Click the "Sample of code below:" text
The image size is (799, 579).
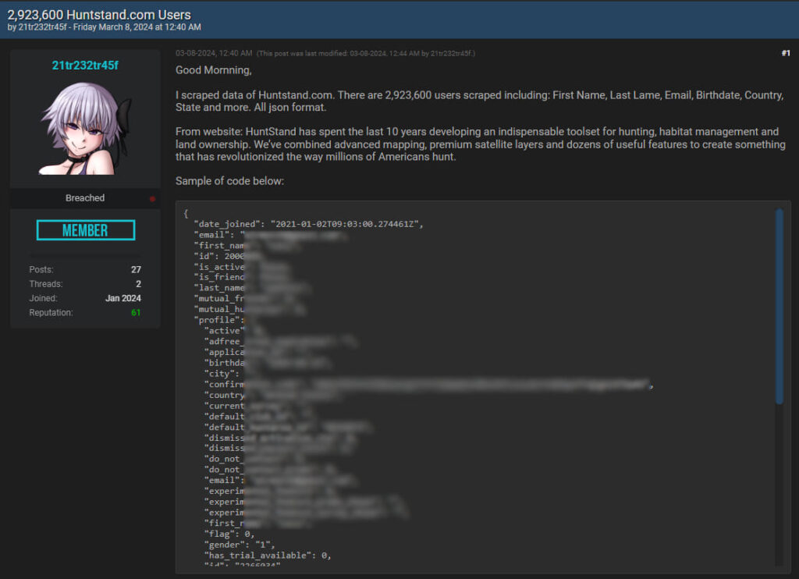click(x=229, y=181)
